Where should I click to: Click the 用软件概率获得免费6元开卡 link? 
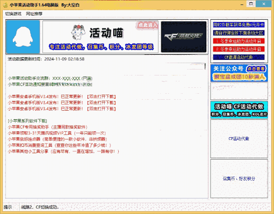239,25
